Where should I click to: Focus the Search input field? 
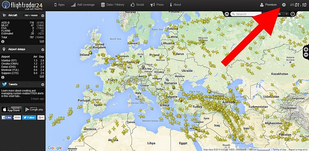coord(246,14)
